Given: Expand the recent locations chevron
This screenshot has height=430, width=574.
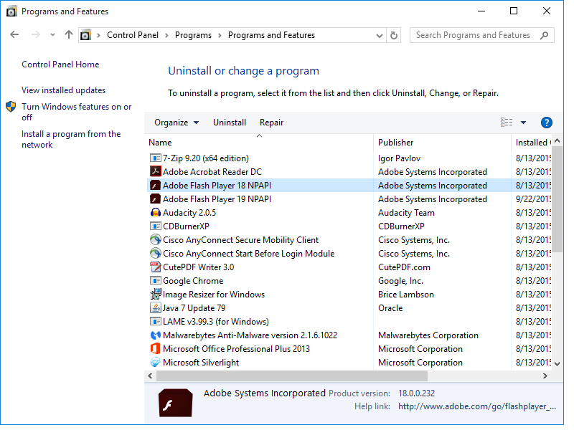Looking at the screenshot, I should [52, 35].
